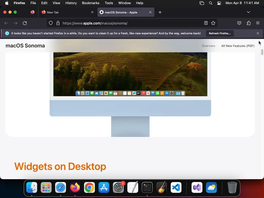Open the Trash in the Dock
The height and width of the screenshot is (198, 264).
pyautogui.click(x=232, y=187)
